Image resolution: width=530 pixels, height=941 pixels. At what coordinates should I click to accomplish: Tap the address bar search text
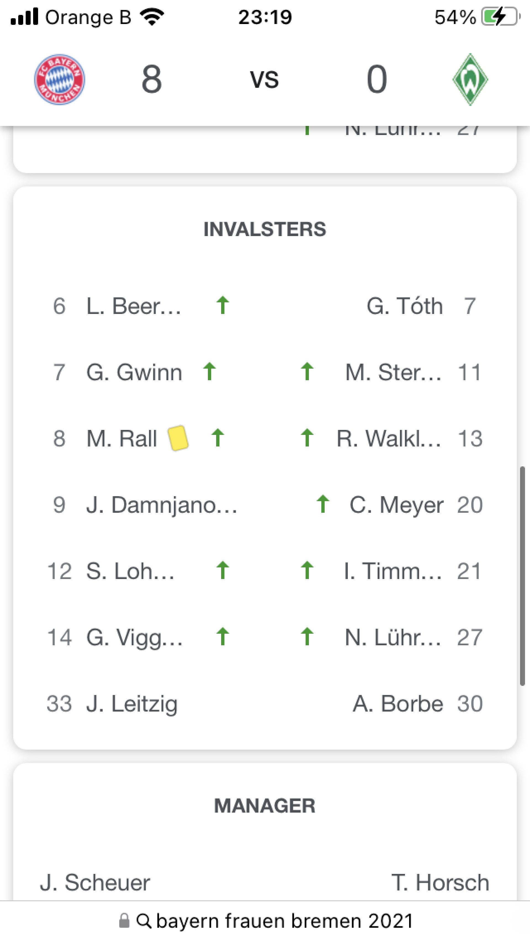[x=285, y=921]
